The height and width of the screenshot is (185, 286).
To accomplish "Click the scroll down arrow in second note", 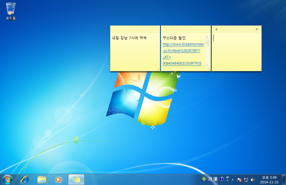I will click(207, 65).
